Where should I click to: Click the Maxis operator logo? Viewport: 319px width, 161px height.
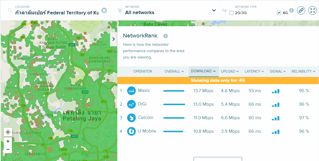131,91
